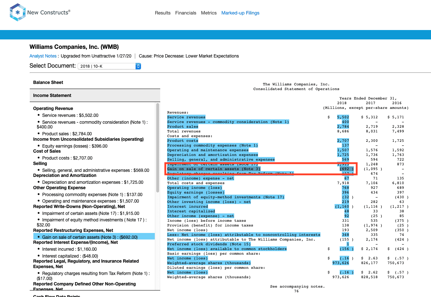Open the Analyst Notes link

point(43,56)
